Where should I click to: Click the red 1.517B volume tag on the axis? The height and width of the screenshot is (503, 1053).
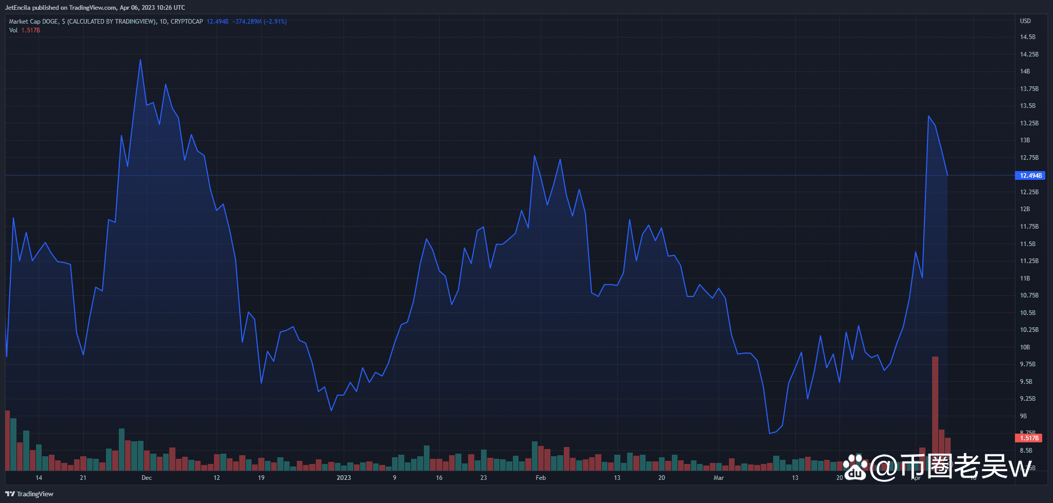click(1029, 438)
